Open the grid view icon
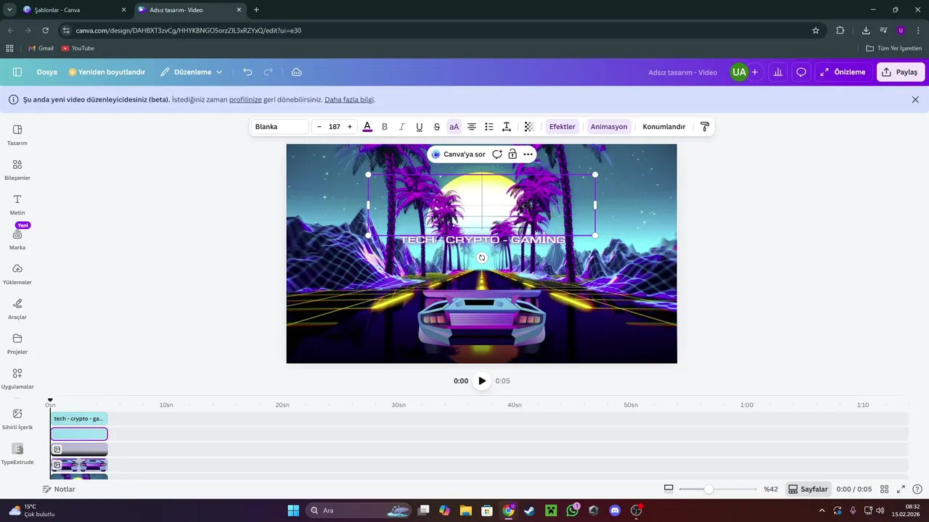Screen dimensions: 929x522 (x=885, y=489)
